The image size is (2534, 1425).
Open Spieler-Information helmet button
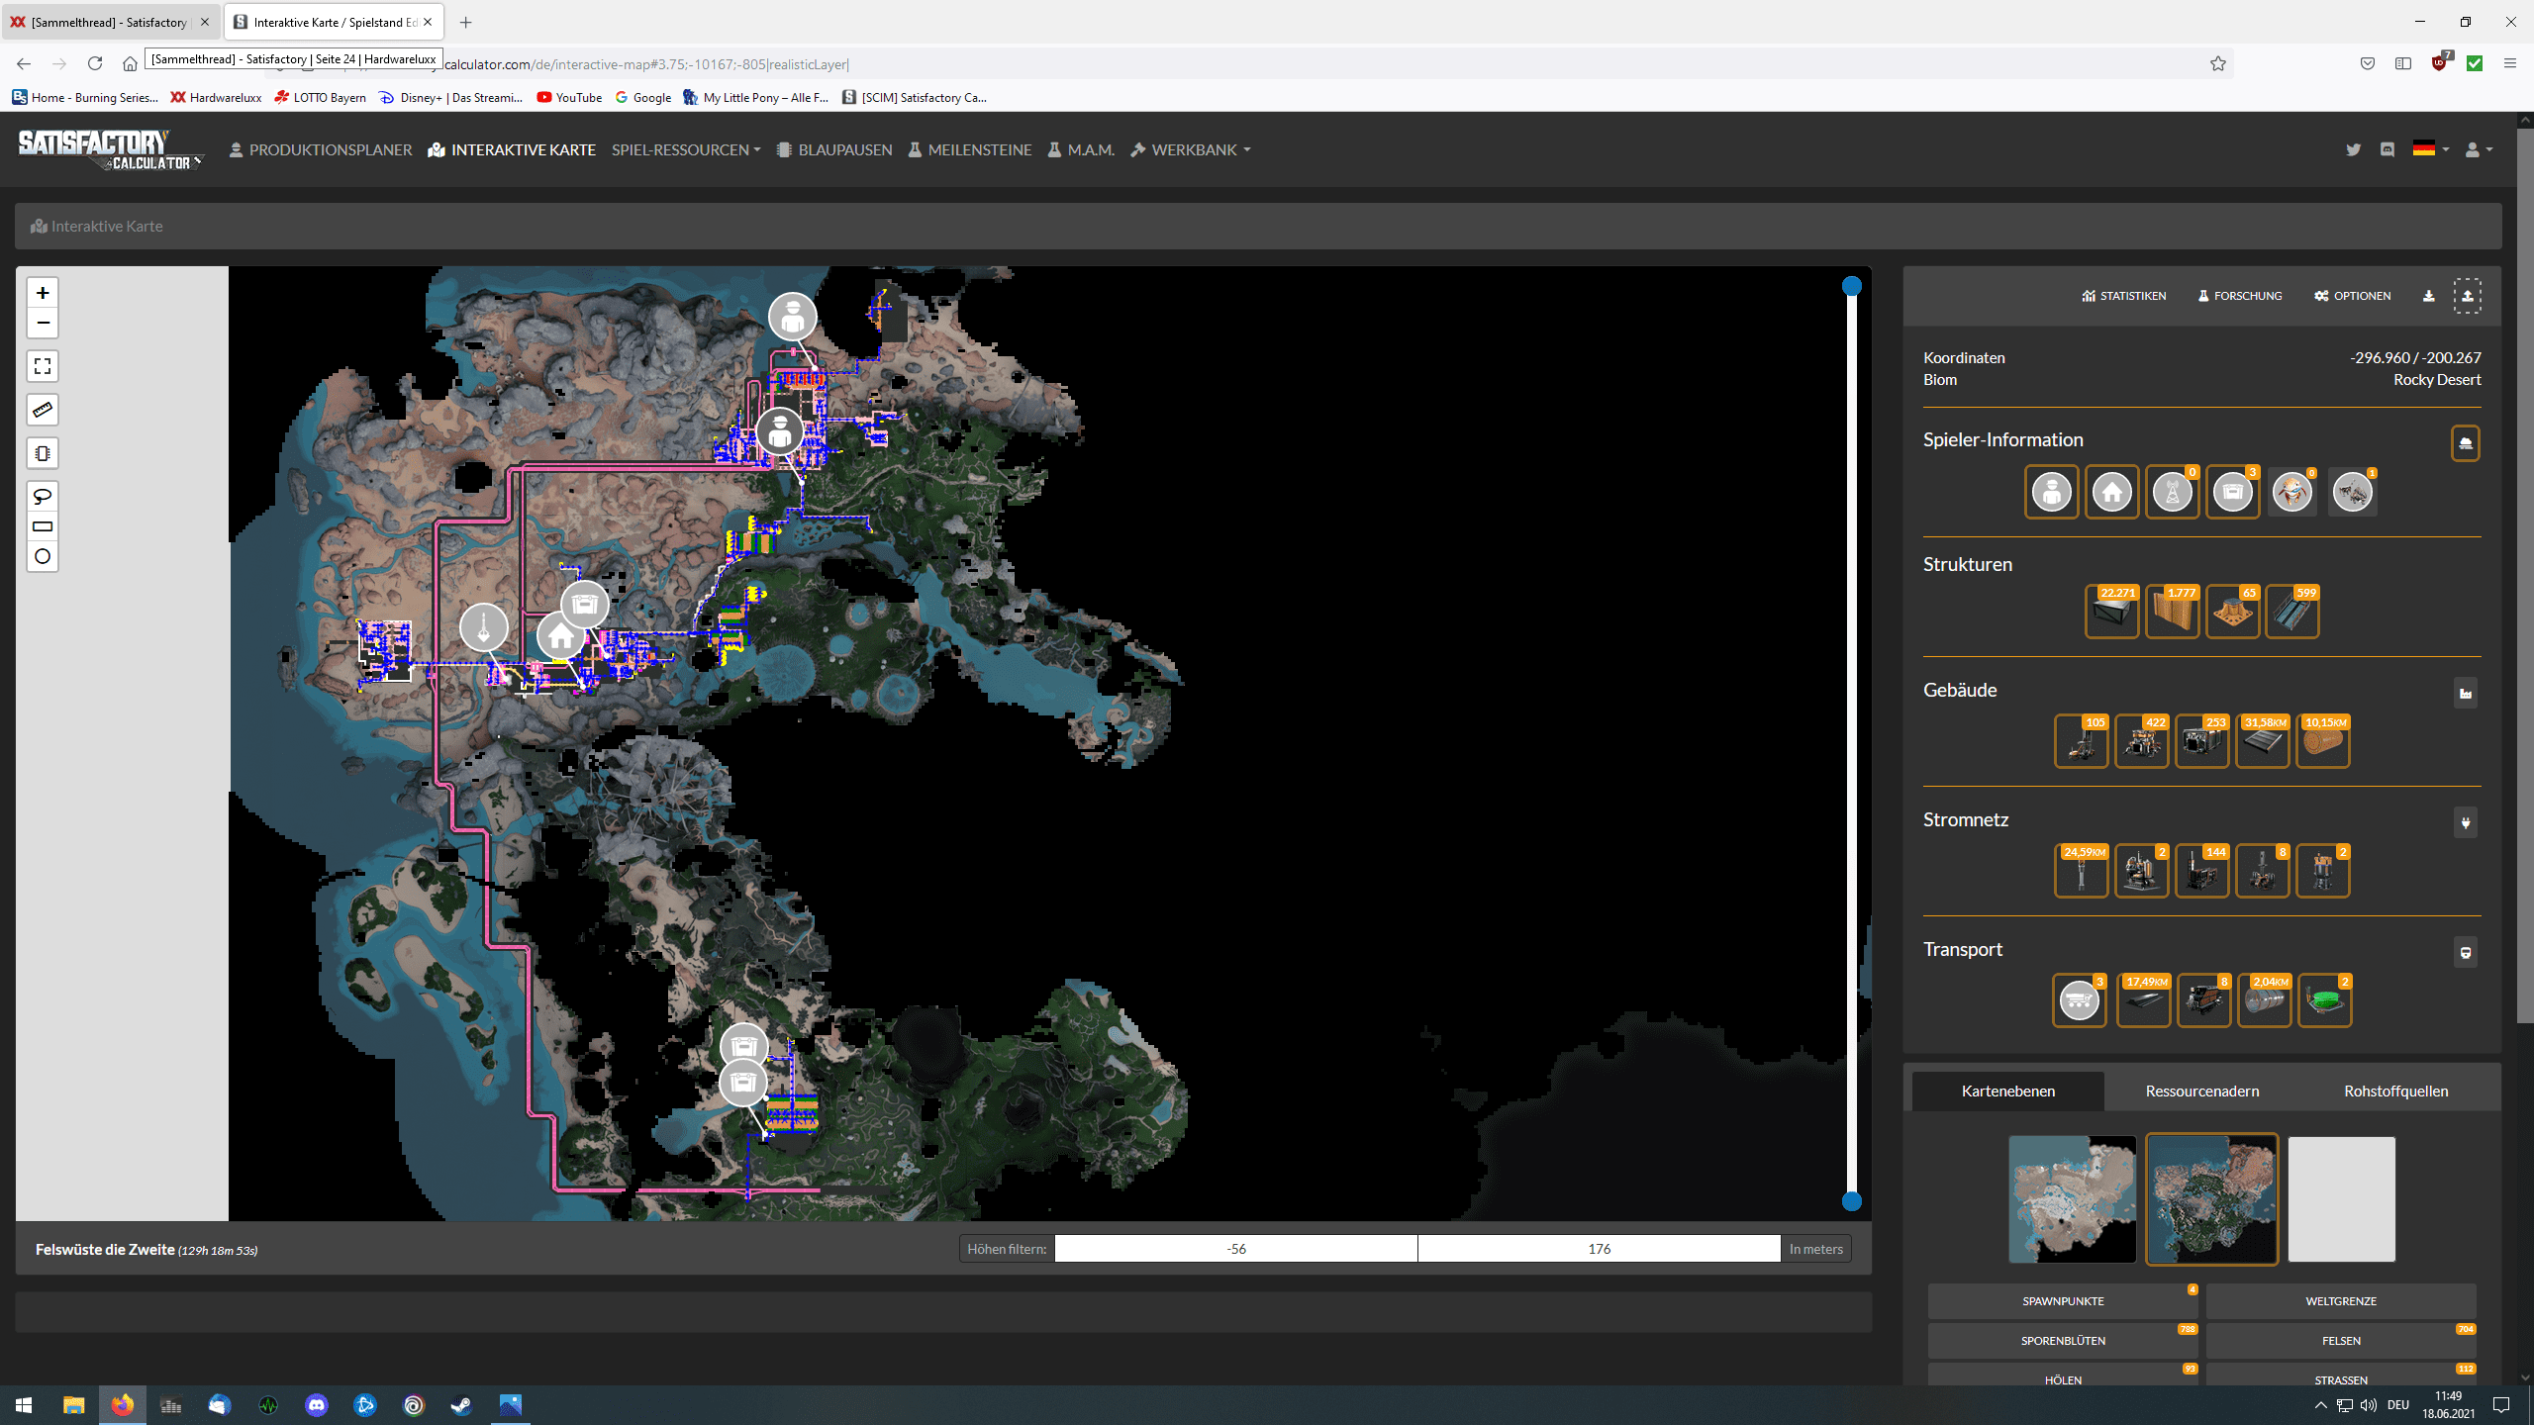[x=2466, y=443]
